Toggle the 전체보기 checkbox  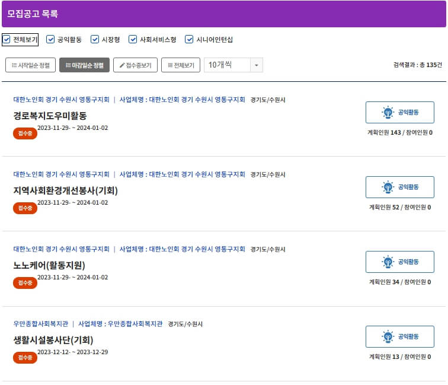[7, 39]
